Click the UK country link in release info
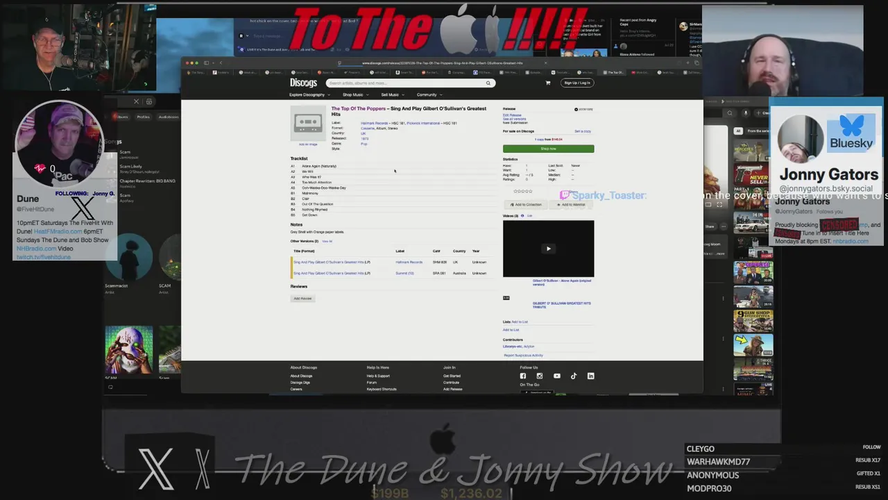The image size is (888, 500). pos(363,133)
